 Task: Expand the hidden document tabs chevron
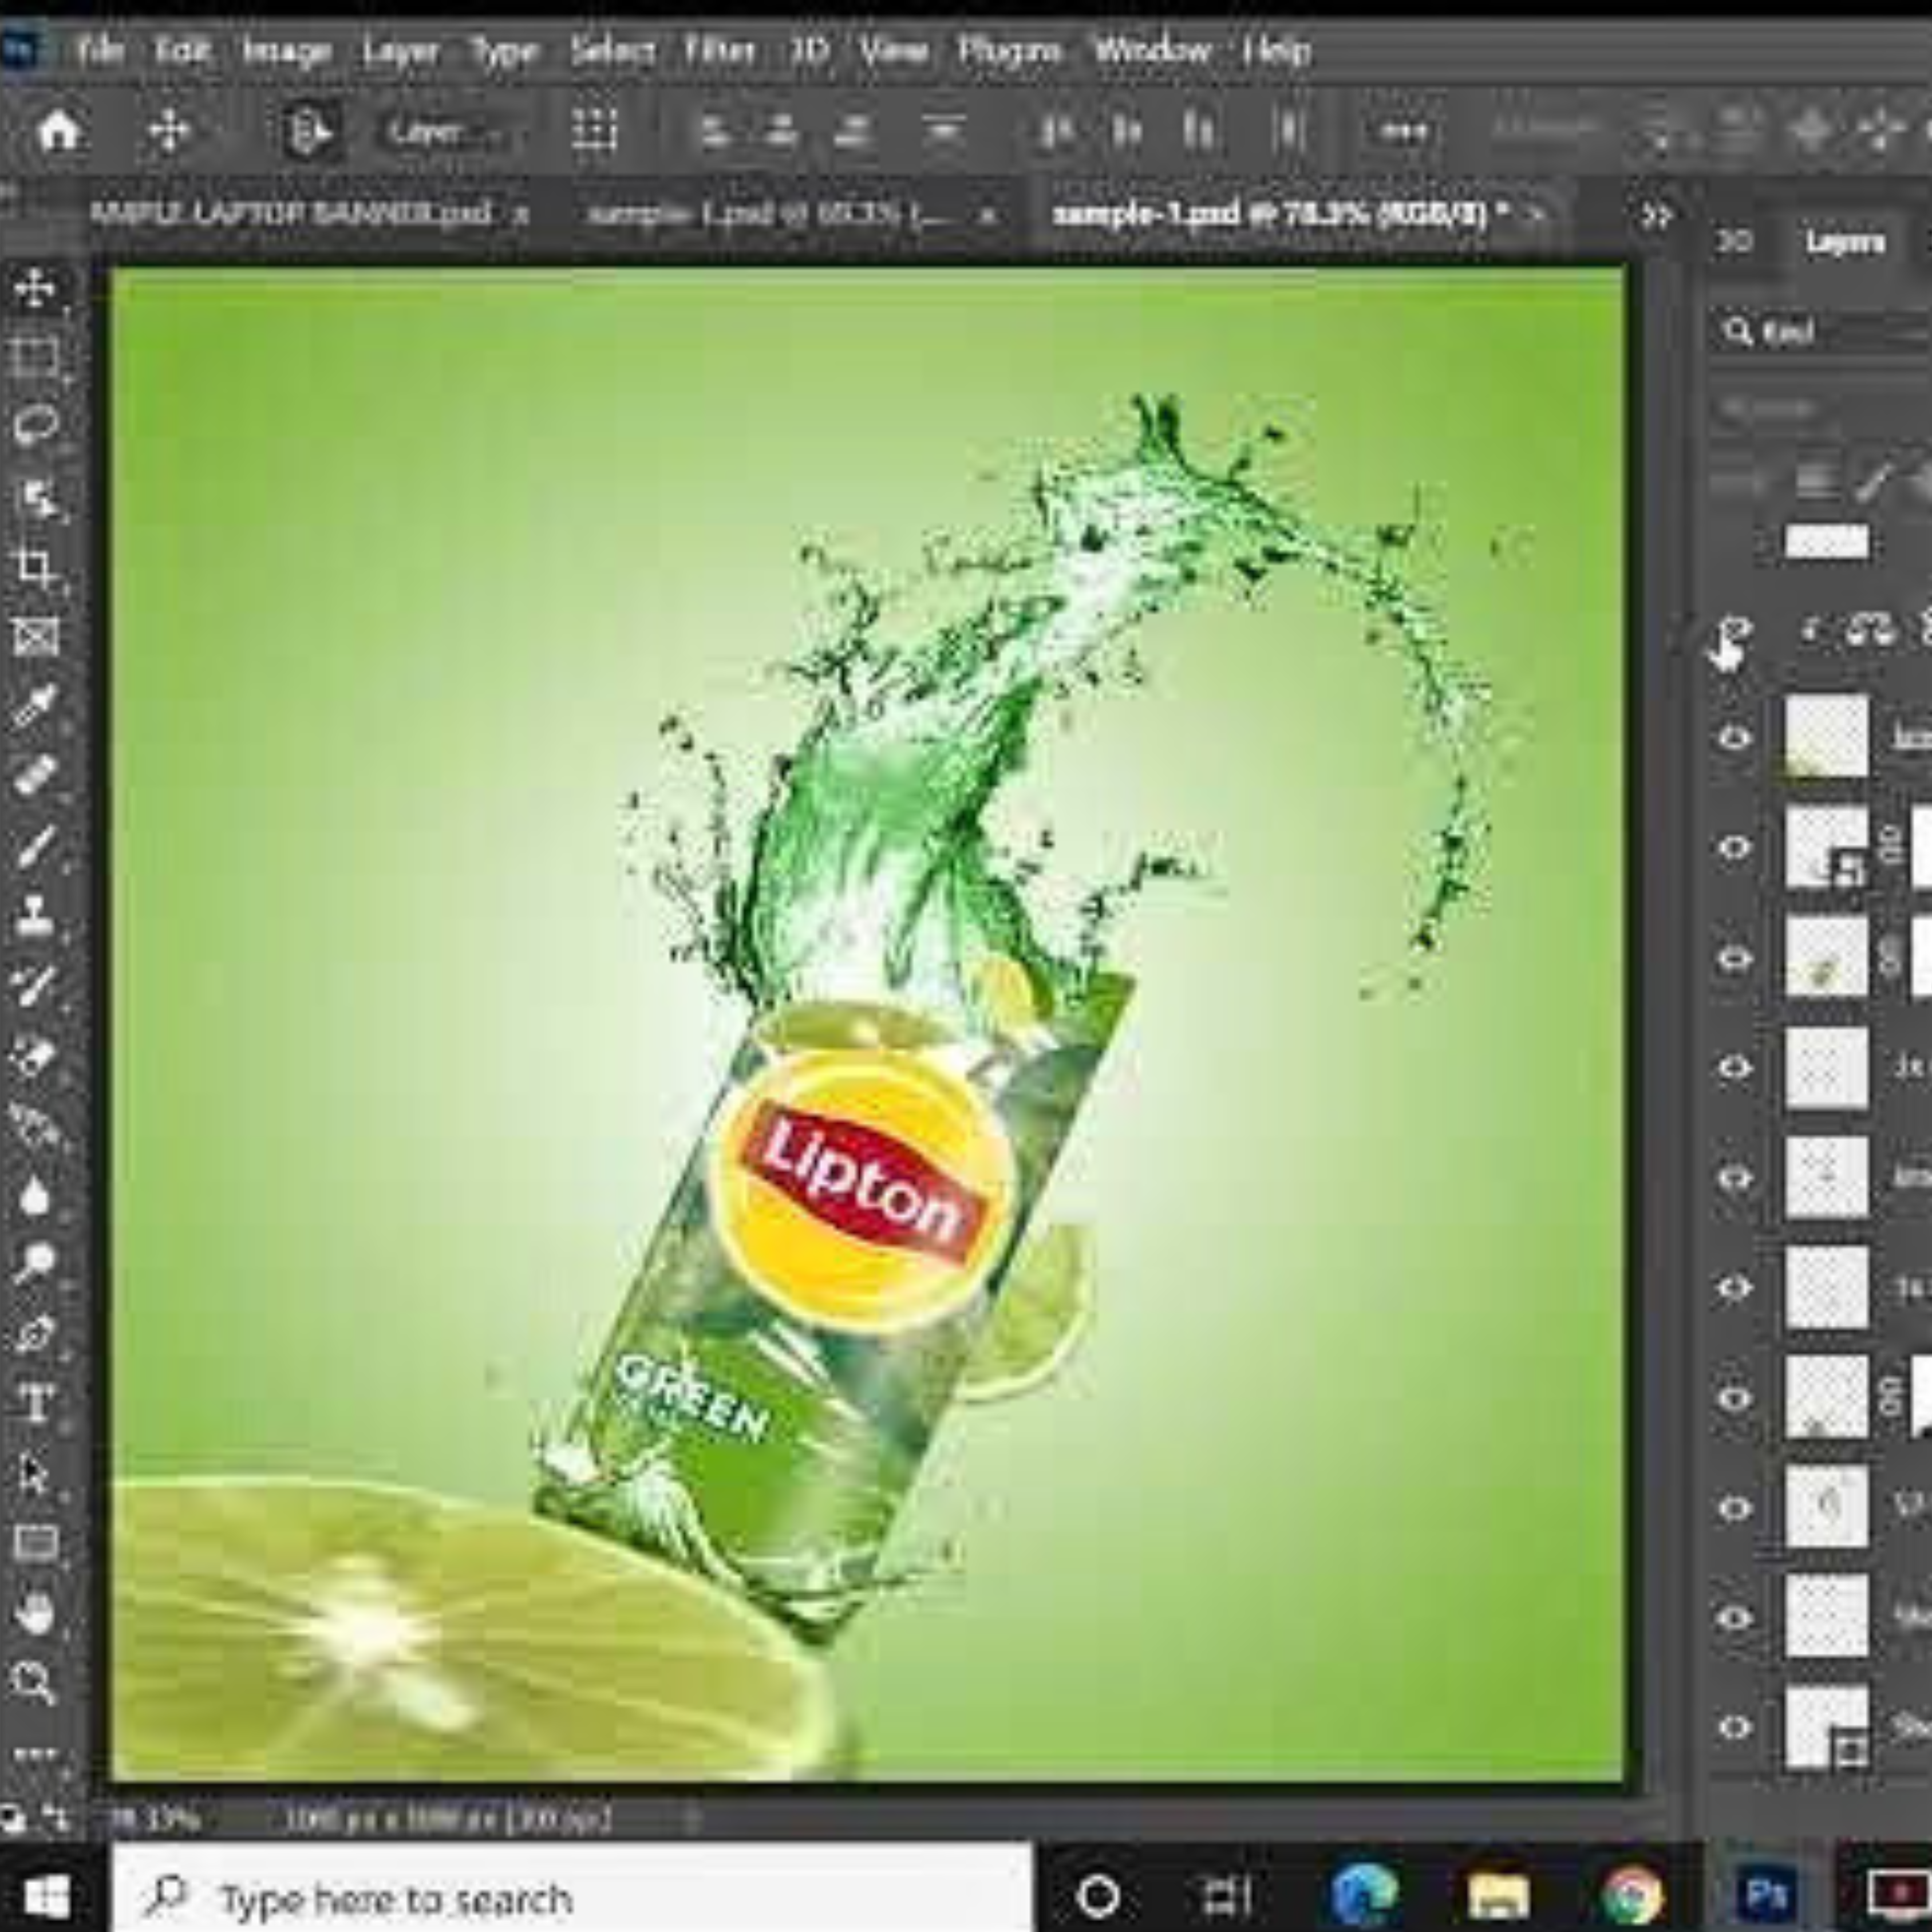tap(1657, 216)
